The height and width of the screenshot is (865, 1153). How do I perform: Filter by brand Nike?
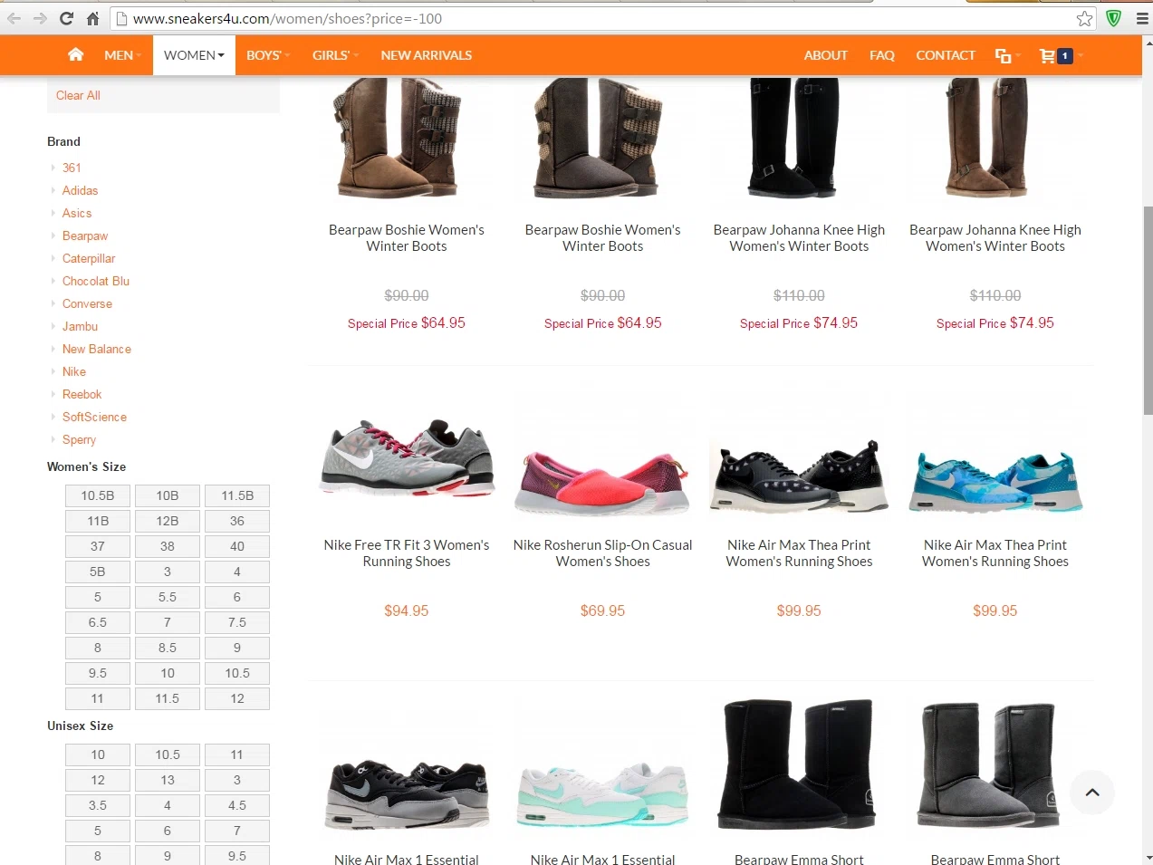coord(74,371)
